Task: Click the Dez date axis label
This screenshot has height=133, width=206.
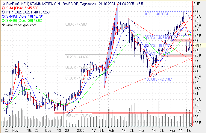Action: 48,131
